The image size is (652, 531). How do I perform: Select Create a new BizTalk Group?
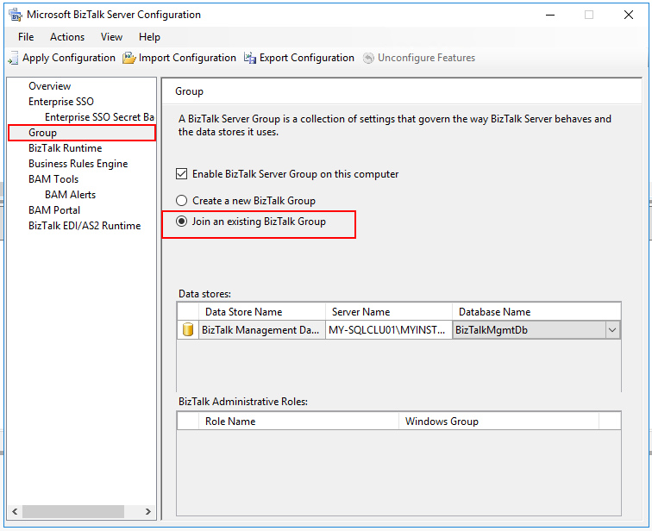tap(182, 201)
